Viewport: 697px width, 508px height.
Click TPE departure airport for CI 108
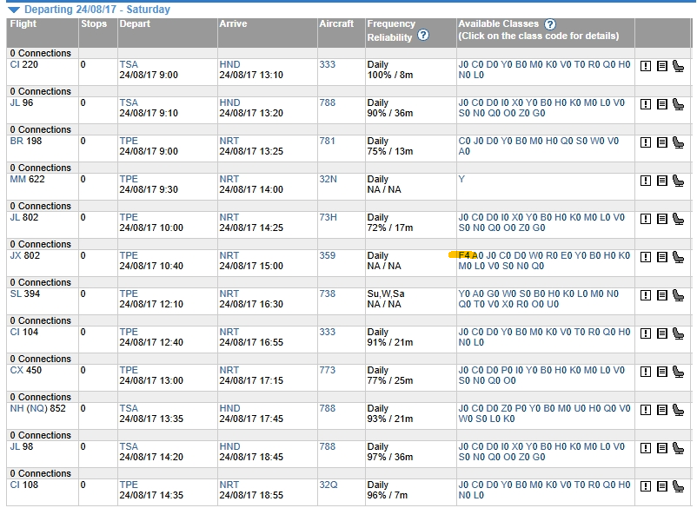pyautogui.click(x=129, y=485)
